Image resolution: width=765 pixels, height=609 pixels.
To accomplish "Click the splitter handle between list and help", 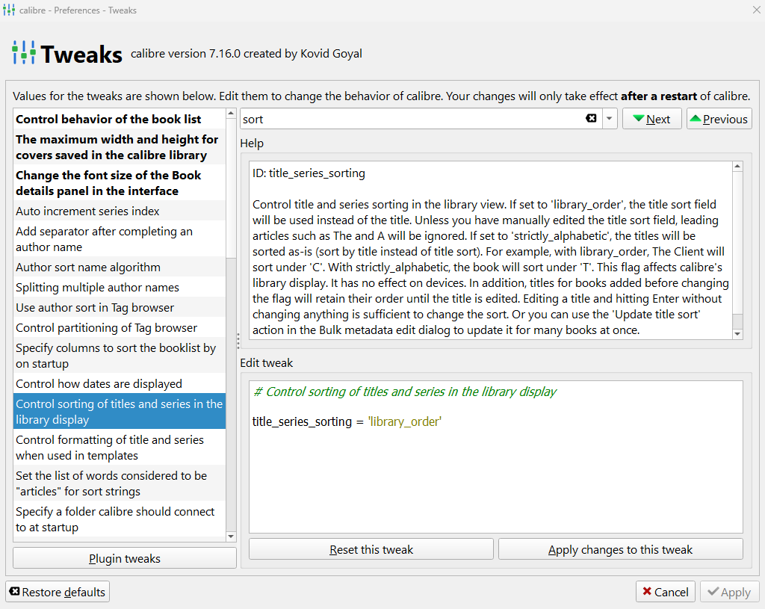I will point(238,341).
